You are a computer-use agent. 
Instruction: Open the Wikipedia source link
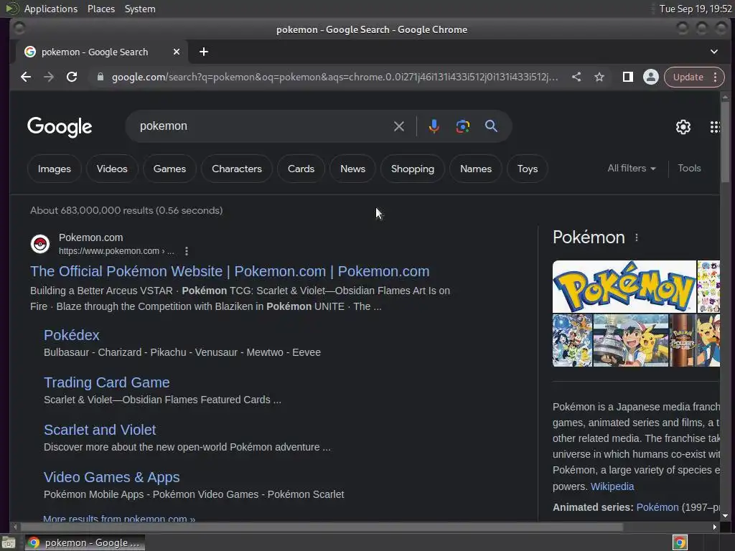[612, 486]
